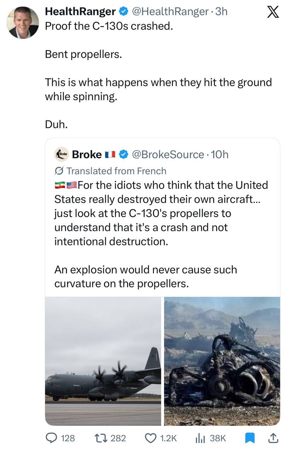Click HealthRanger verified badge
Viewport: 287px width, 452px height.
pyautogui.click(x=123, y=12)
